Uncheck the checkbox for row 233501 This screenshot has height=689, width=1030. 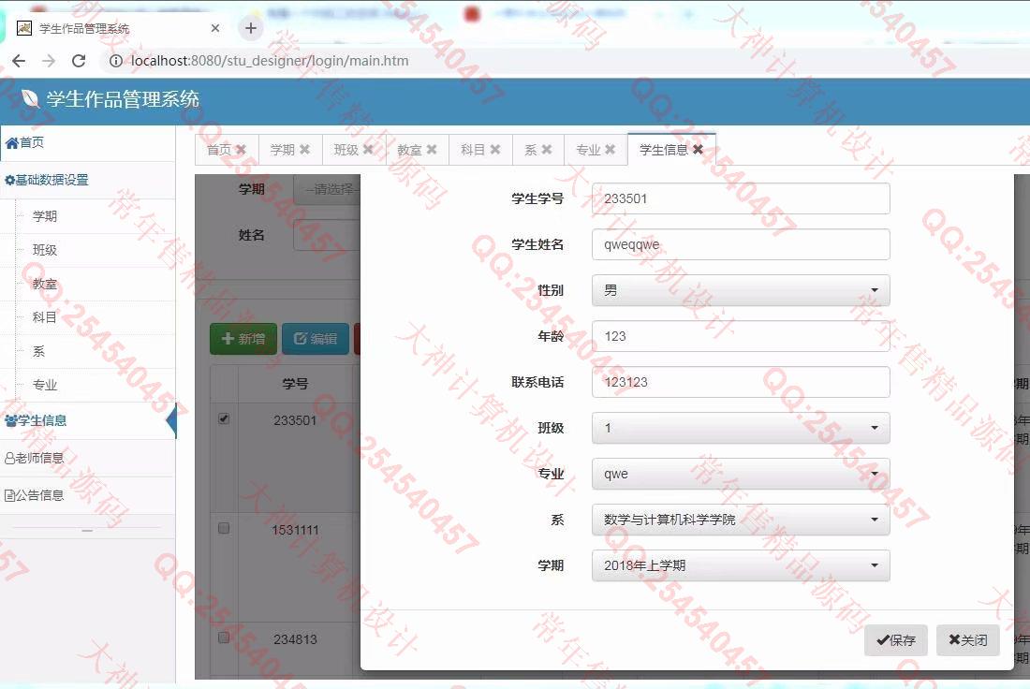click(x=224, y=419)
